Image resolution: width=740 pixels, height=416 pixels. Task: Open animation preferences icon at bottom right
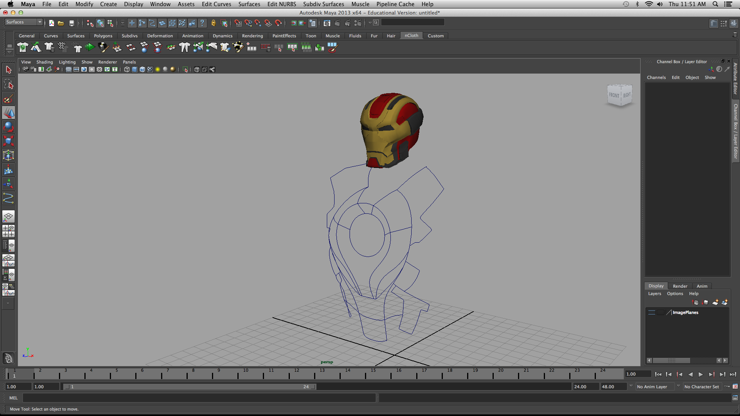735,386
